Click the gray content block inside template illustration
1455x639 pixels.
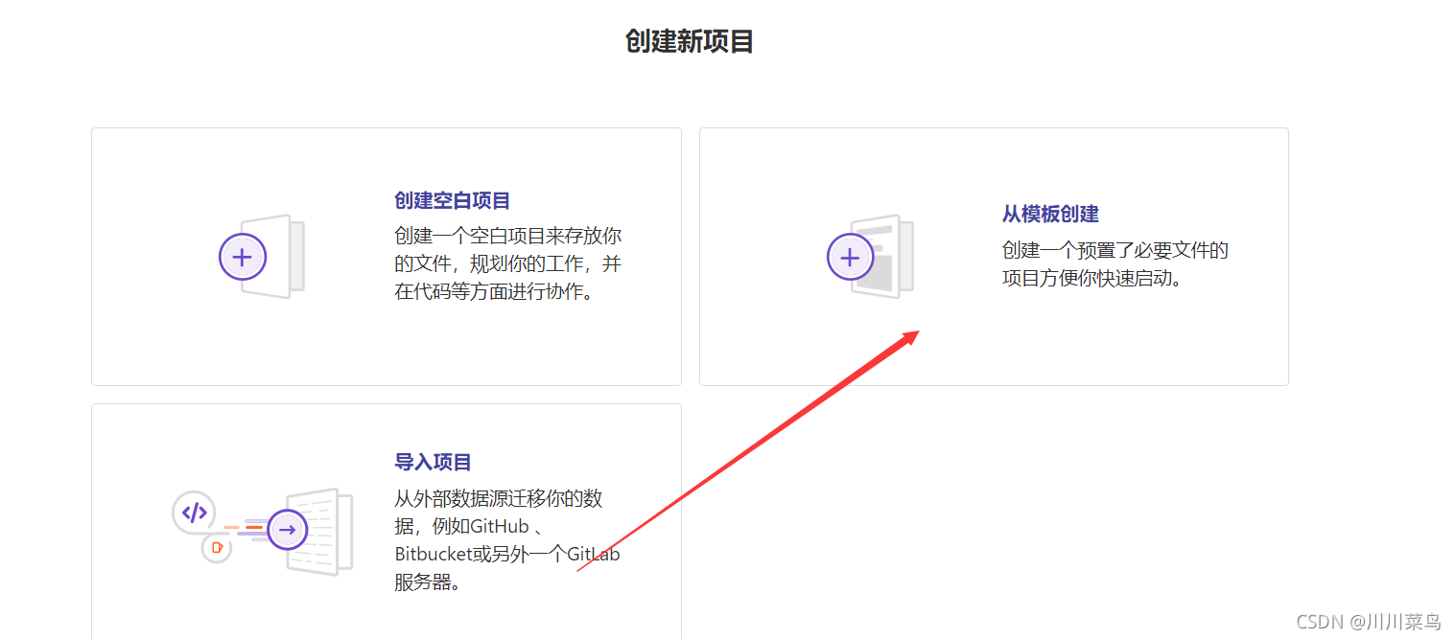point(878,271)
